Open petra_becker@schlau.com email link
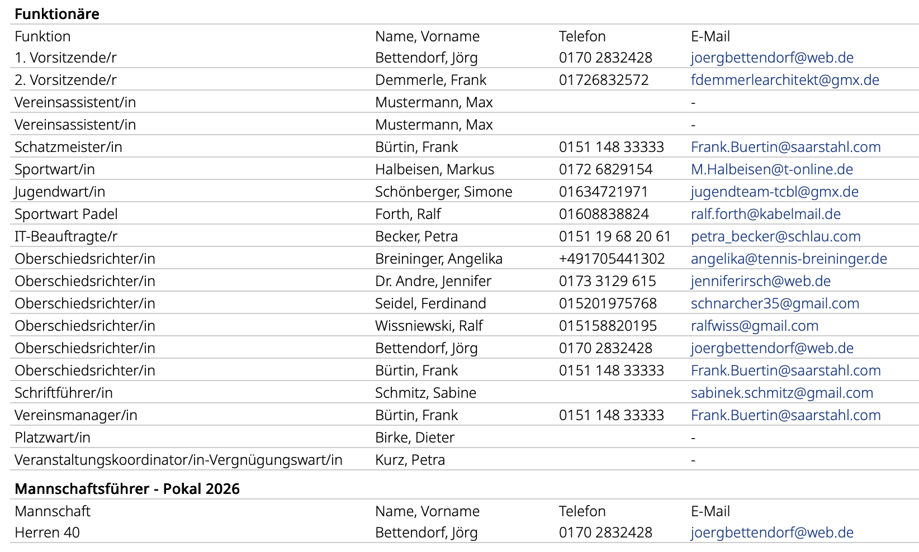This screenshot has width=919, height=552. pos(776,236)
